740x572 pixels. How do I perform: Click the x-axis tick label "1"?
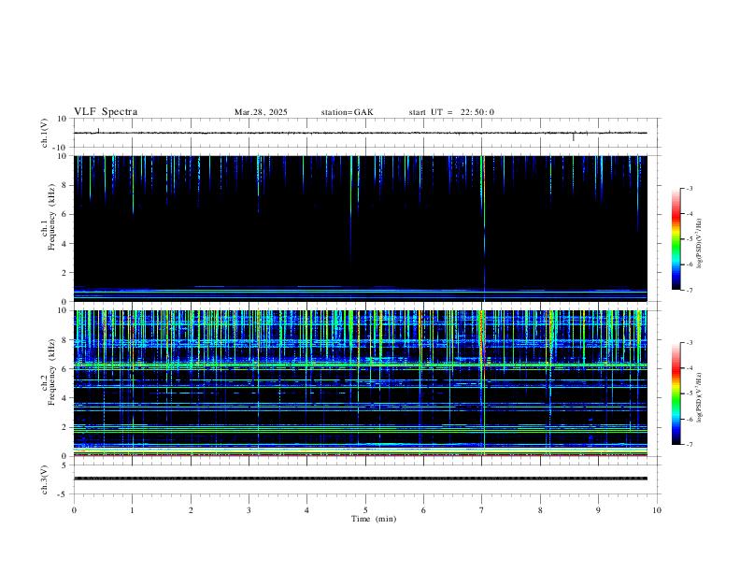(132, 510)
